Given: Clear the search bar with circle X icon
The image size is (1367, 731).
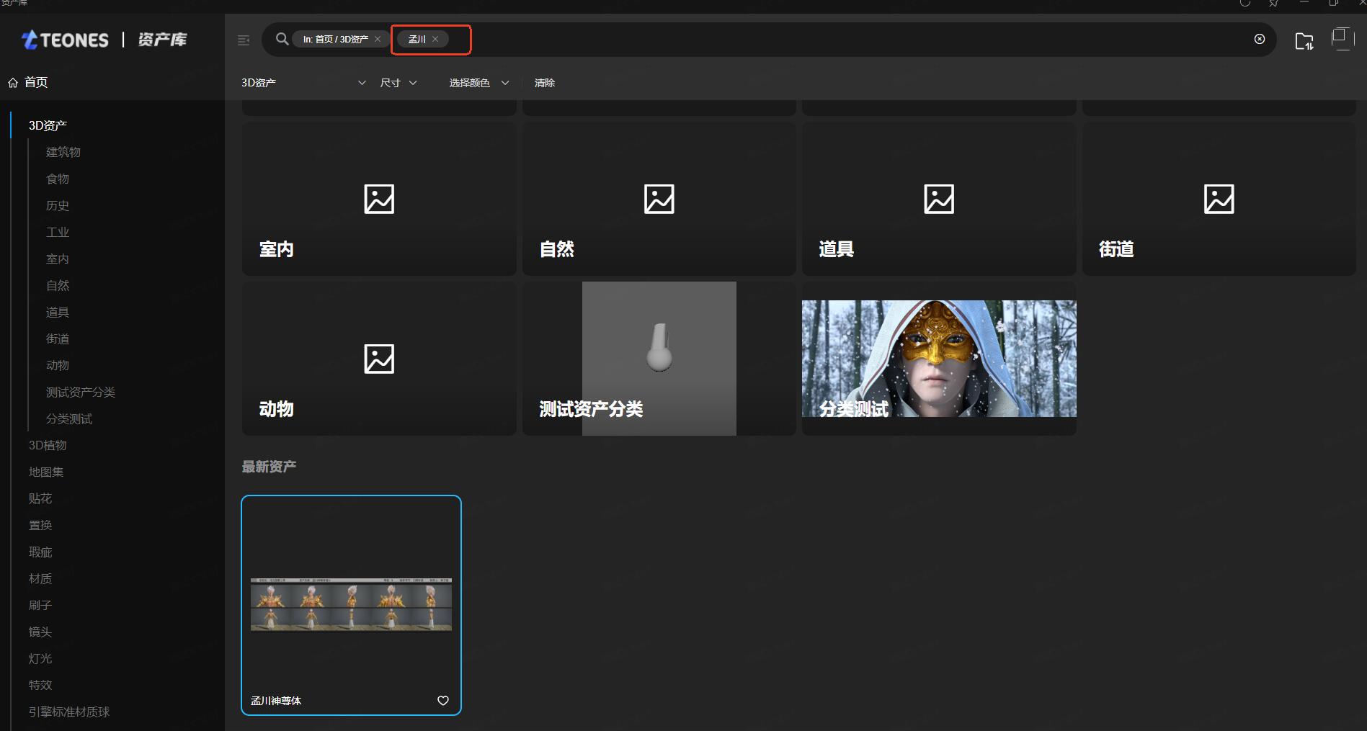Looking at the screenshot, I should click(x=1259, y=39).
